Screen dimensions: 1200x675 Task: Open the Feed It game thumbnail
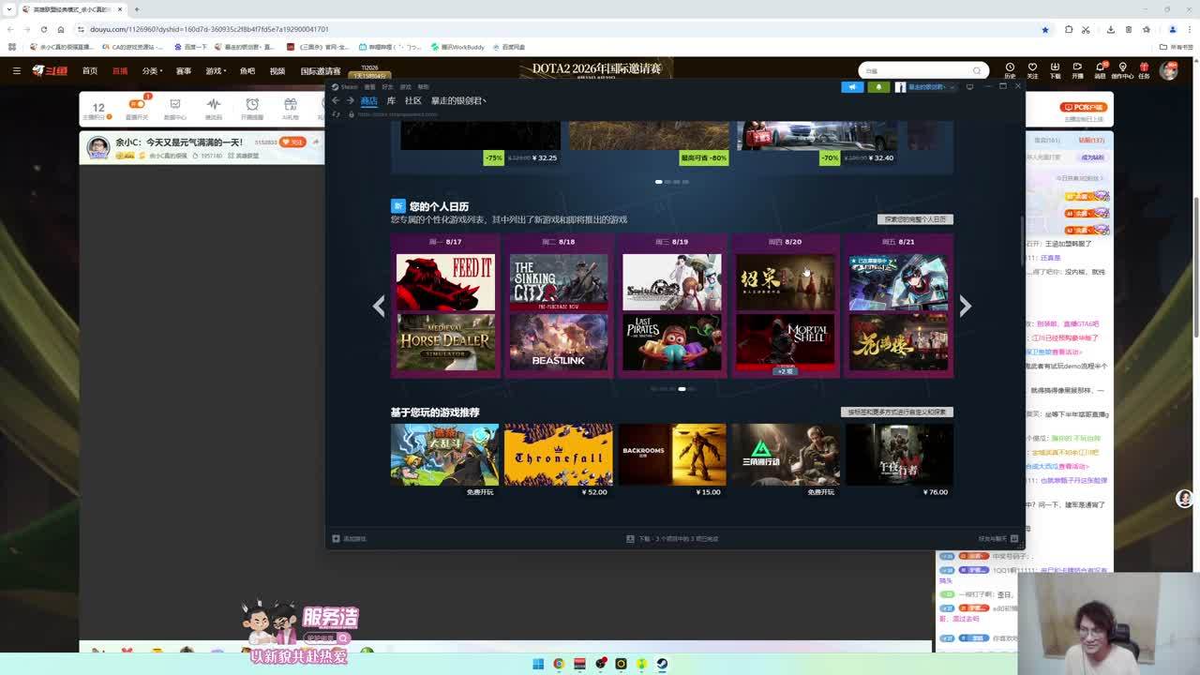coord(445,281)
